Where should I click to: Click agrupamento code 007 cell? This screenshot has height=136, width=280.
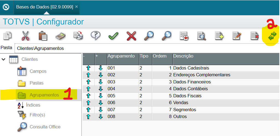123,110
